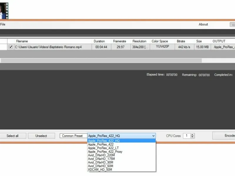
Task: Select the Filename column header
Action: (53, 41)
